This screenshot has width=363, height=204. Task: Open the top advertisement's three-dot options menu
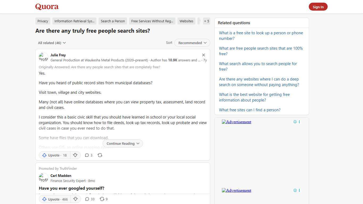point(299,122)
